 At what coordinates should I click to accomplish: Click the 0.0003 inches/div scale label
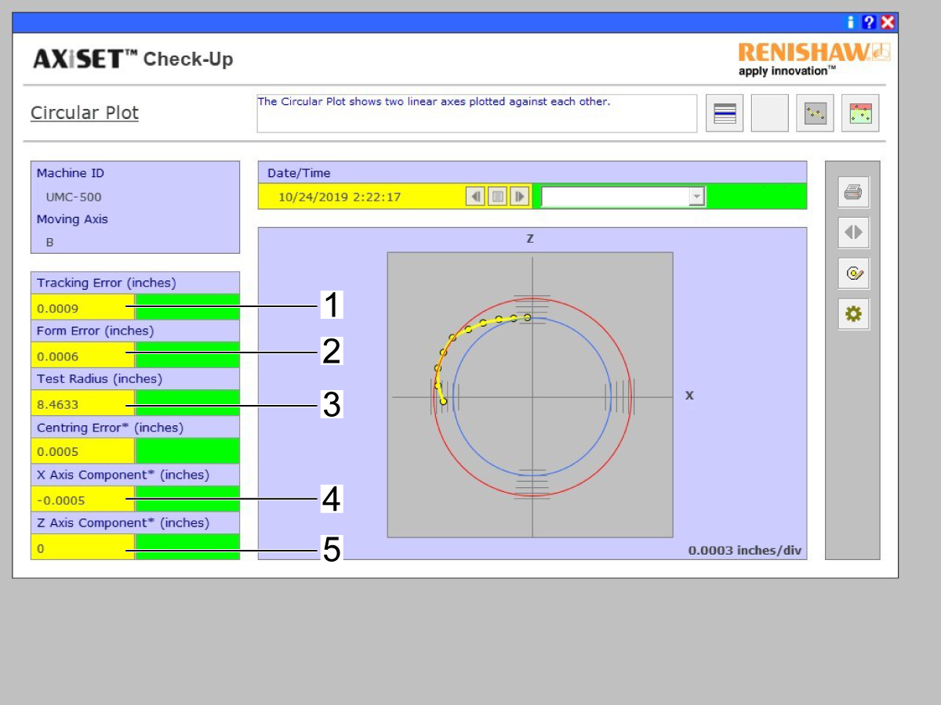(x=745, y=551)
